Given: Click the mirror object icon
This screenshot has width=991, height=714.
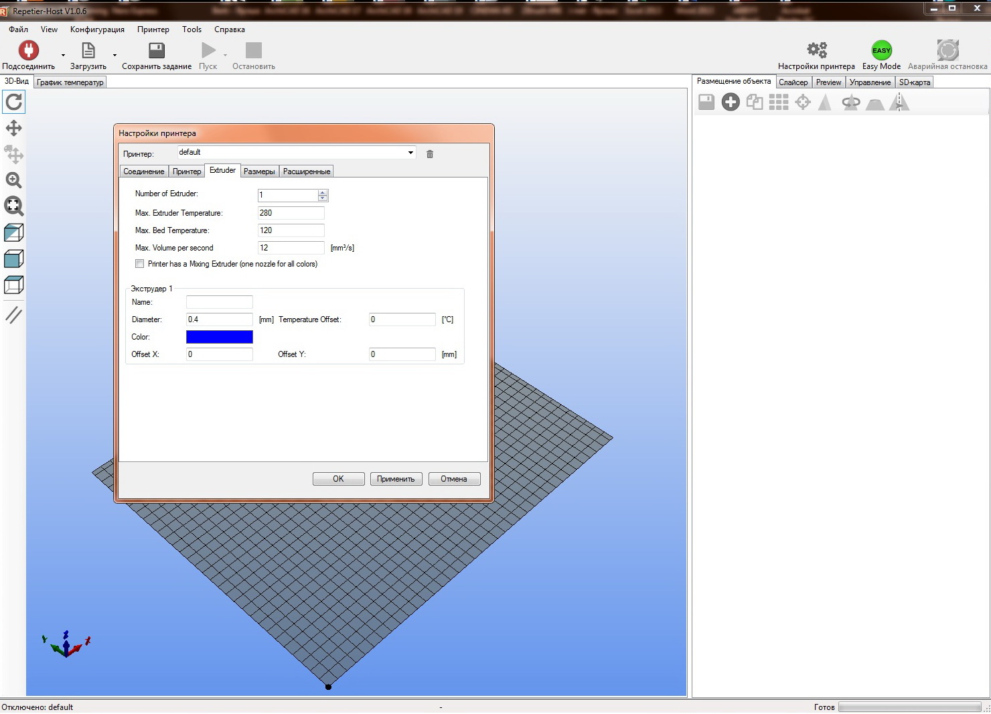Looking at the screenshot, I should click(900, 102).
